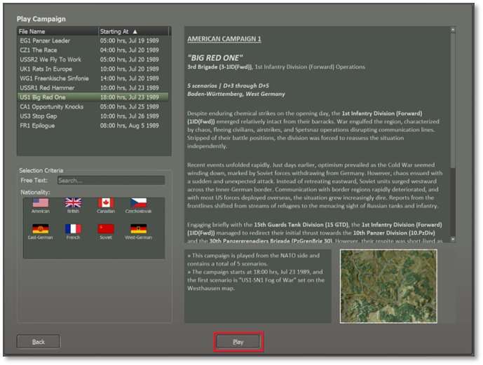Open the Westhausen map thumbnail

pos(388,286)
